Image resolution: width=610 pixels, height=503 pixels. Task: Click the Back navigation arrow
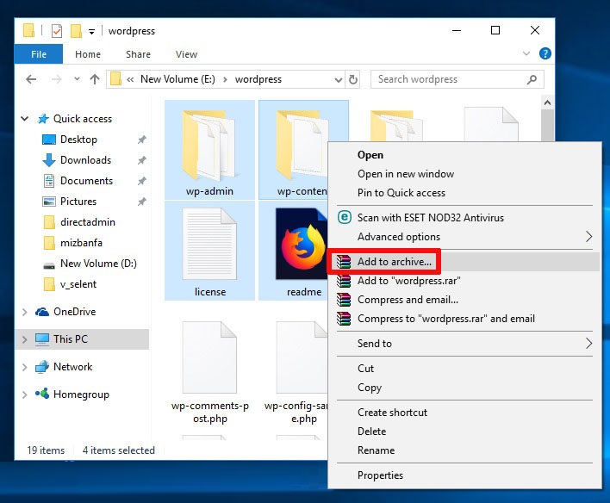(x=31, y=79)
